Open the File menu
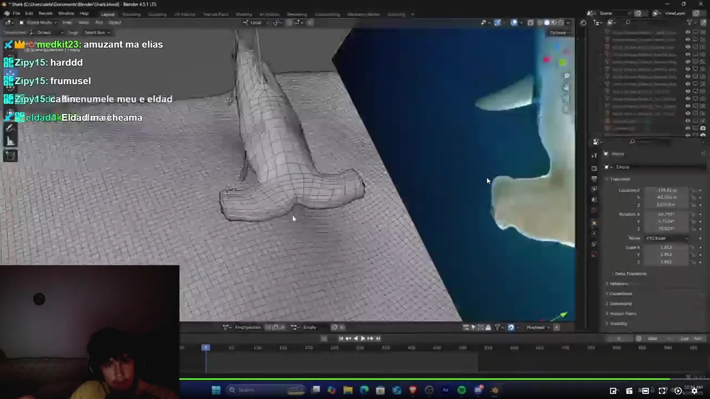This screenshot has width=710, height=399. [17, 13]
